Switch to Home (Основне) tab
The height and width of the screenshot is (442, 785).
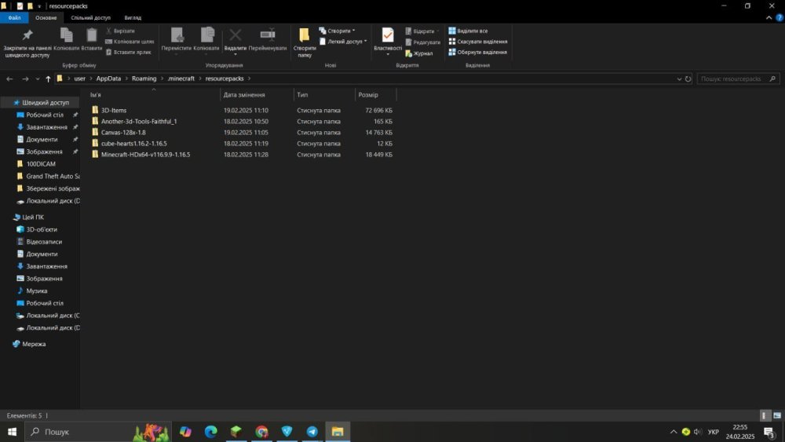click(46, 17)
